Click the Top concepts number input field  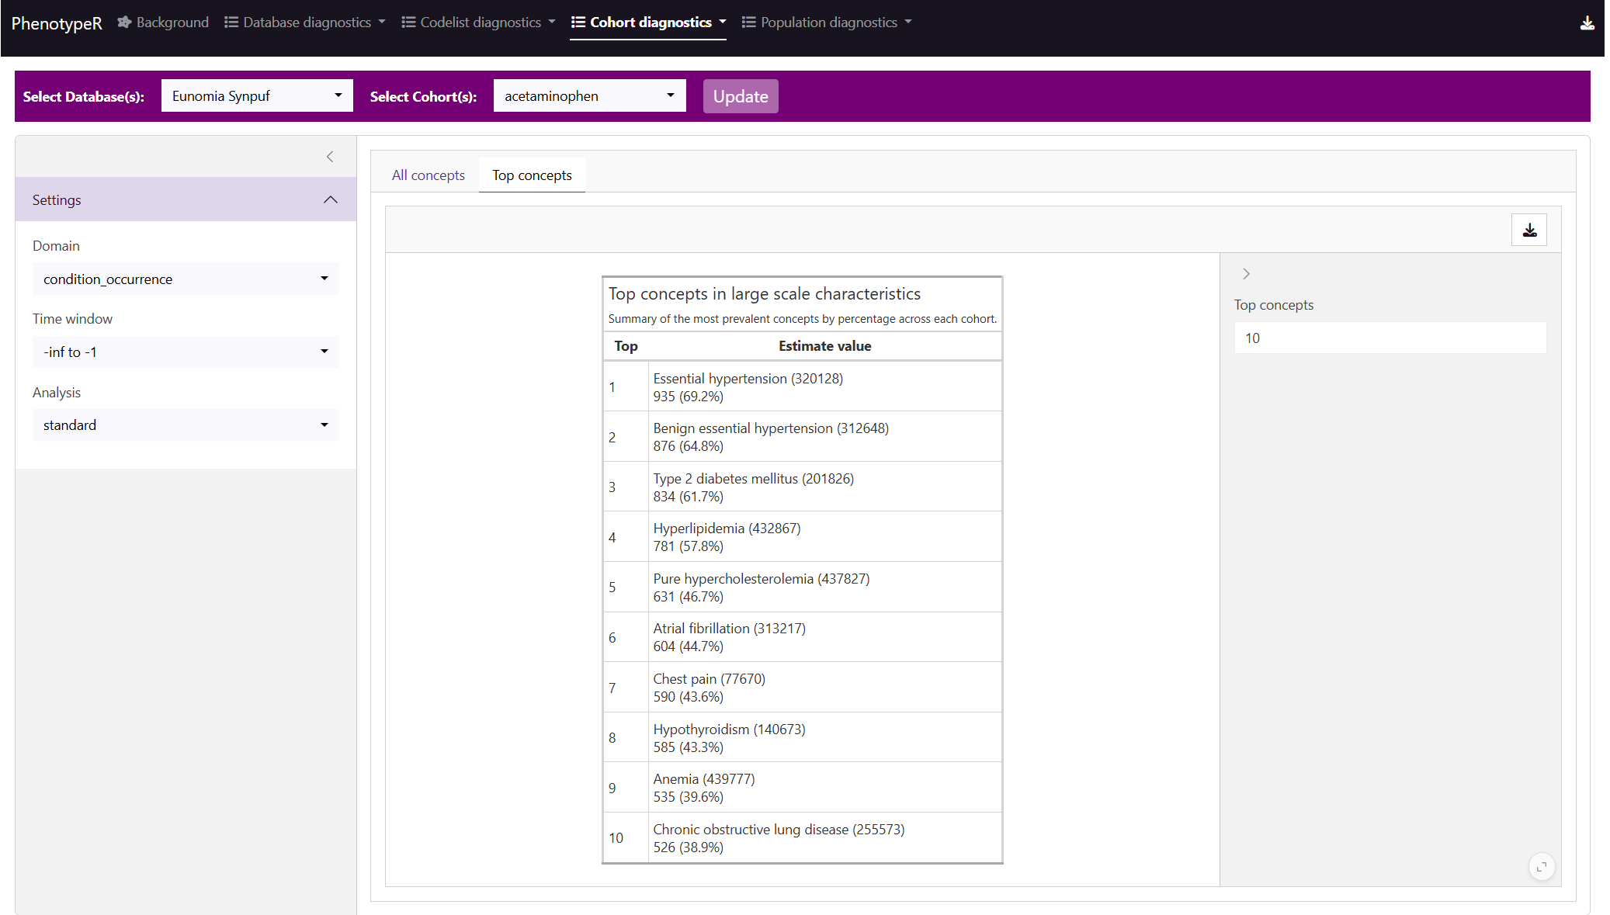coord(1390,338)
